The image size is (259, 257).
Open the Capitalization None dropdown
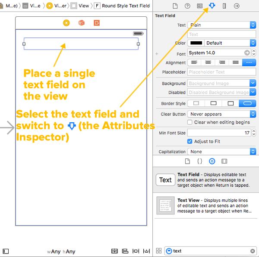(222, 152)
